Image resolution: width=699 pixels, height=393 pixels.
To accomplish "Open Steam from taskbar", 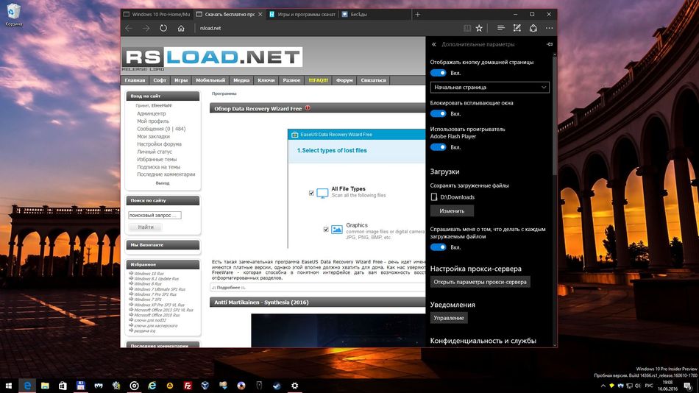I will (x=277, y=386).
